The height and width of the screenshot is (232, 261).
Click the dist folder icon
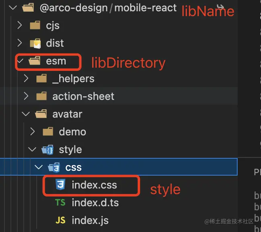coord(35,43)
